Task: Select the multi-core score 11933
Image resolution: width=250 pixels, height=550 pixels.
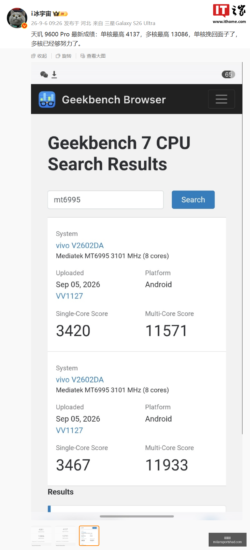Action: pos(167,465)
